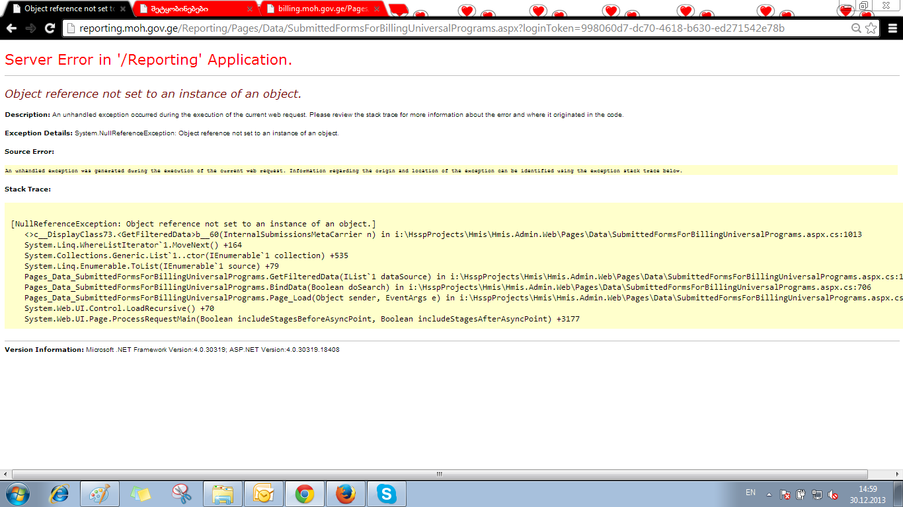Click the zoom magnifier icon in address bar
The image size is (903, 507).
856,28
